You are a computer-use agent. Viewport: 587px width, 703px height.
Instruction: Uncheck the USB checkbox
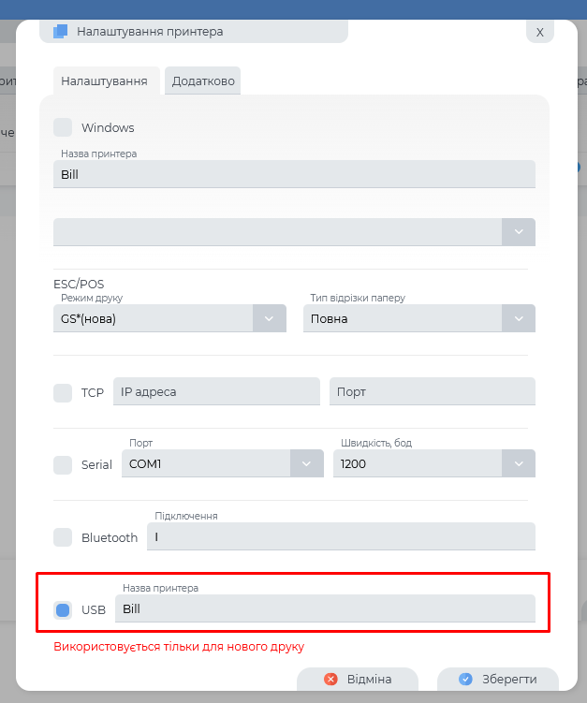pos(63,610)
